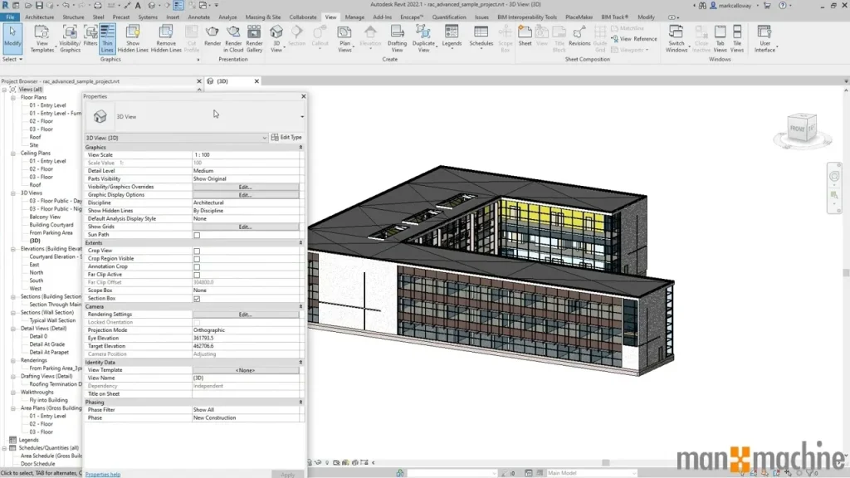Click the Tab Views tool
The width and height of the screenshot is (850, 478).
pos(720,39)
